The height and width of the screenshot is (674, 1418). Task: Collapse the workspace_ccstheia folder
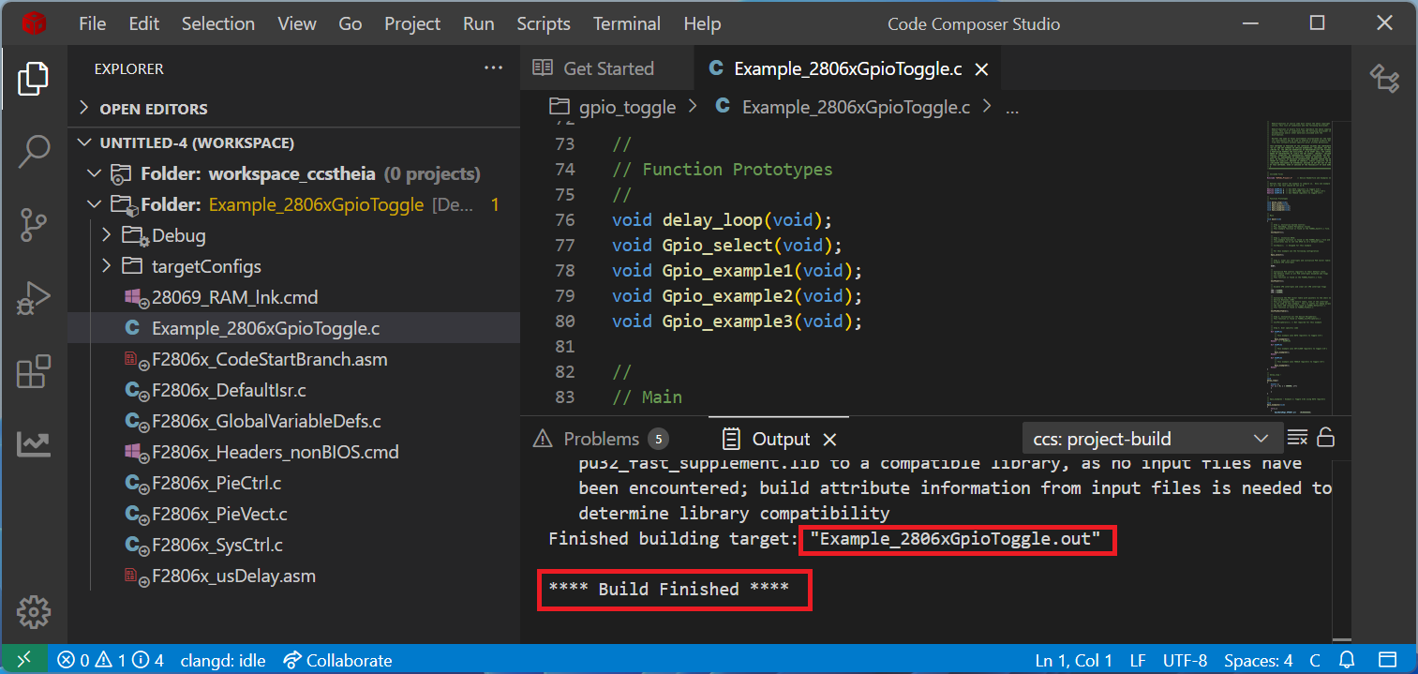click(x=94, y=173)
